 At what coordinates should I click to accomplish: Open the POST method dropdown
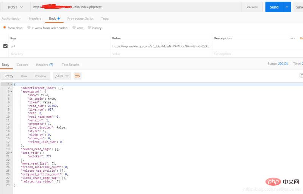point(16,7)
